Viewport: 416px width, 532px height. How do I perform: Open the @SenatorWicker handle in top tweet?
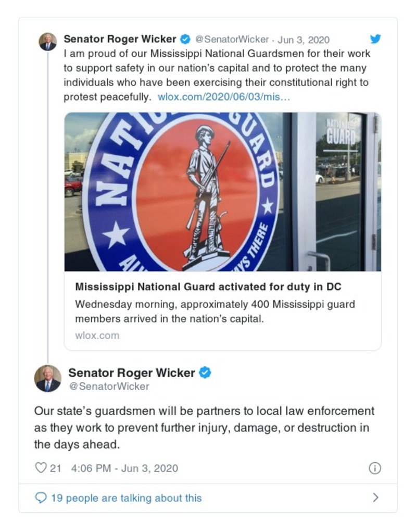[x=232, y=40]
